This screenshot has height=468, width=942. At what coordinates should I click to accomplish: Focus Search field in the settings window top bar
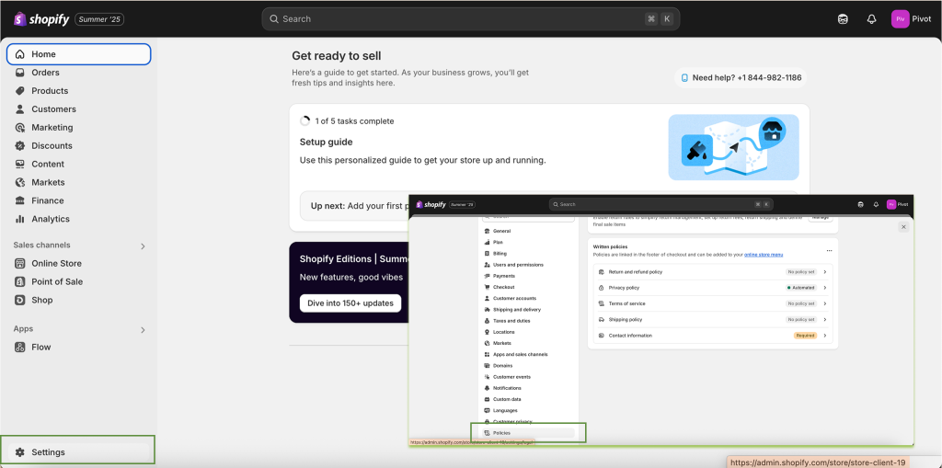661,205
